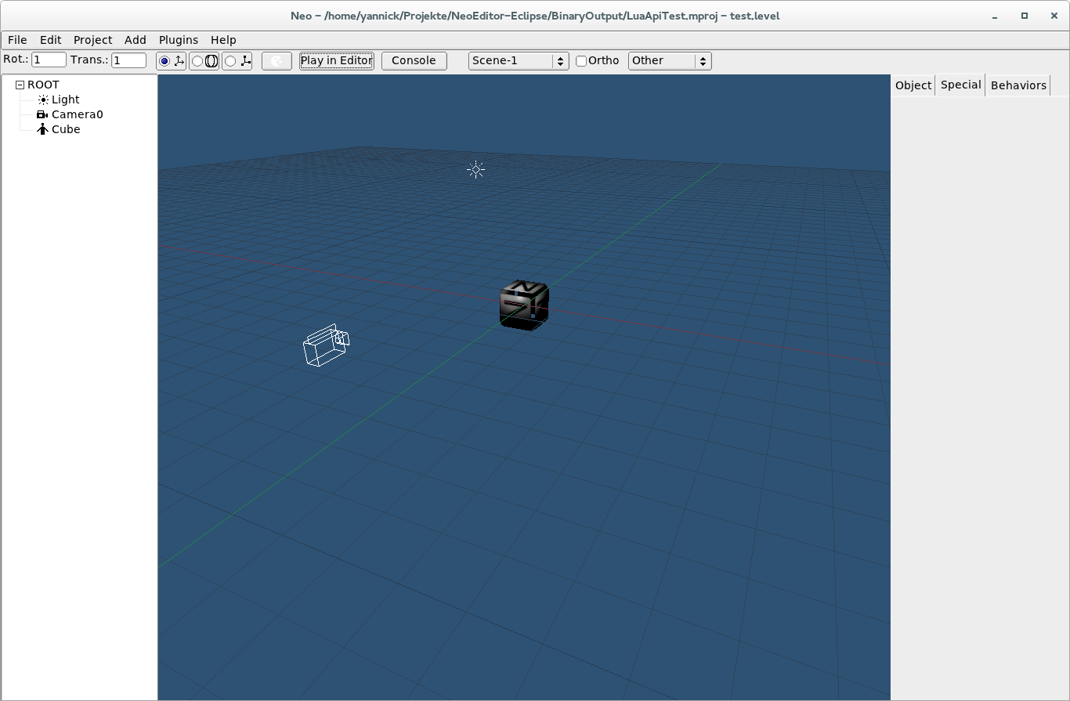Open the Plugins menu
Viewport: 1070px width, 701px height.
coord(179,39)
